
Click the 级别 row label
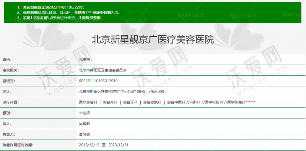[7, 113]
